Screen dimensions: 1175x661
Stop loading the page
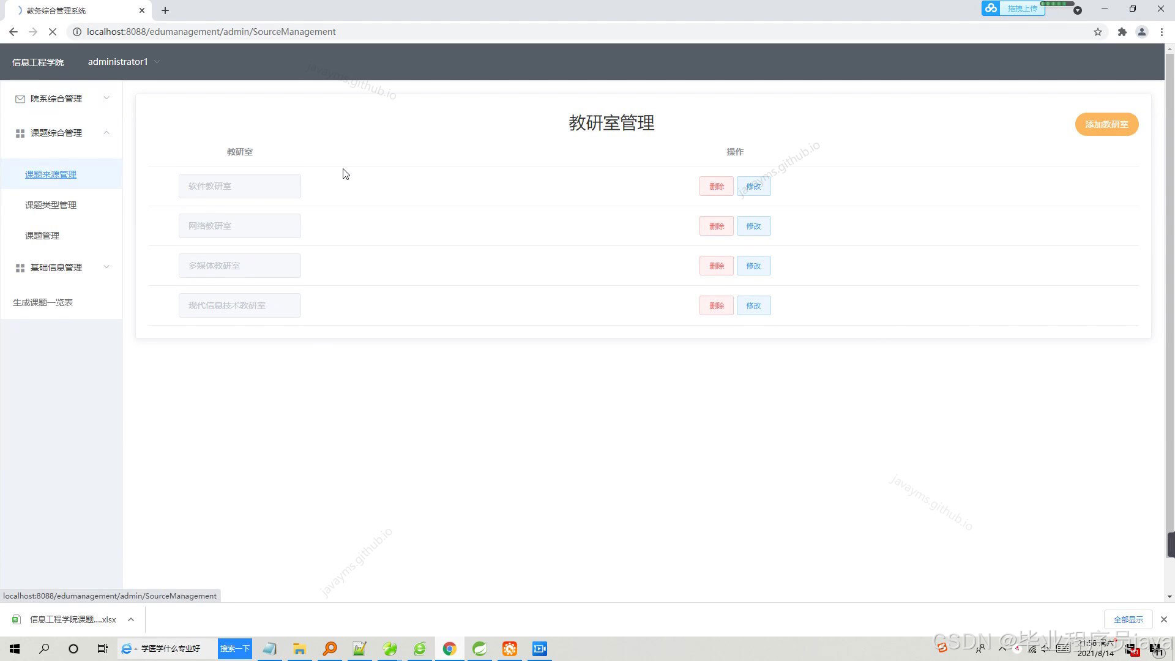point(53,32)
